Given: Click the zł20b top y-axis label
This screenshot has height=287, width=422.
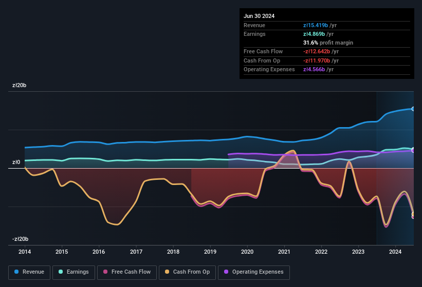Looking at the screenshot, I should [19, 86].
